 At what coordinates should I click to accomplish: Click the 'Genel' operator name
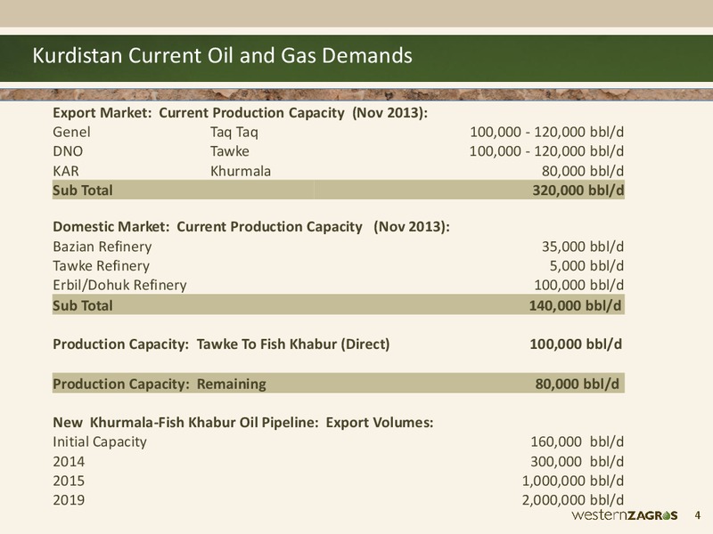71,132
